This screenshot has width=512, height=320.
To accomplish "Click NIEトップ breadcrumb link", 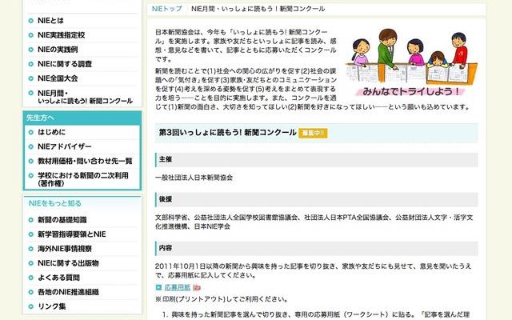I will pyautogui.click(x=167, y=9).
